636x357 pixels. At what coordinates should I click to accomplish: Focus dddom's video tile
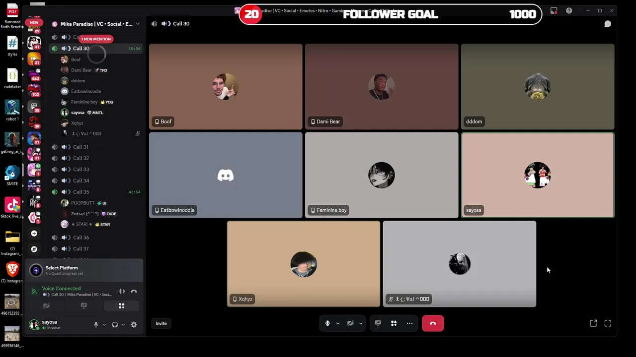tap(538, 87)
